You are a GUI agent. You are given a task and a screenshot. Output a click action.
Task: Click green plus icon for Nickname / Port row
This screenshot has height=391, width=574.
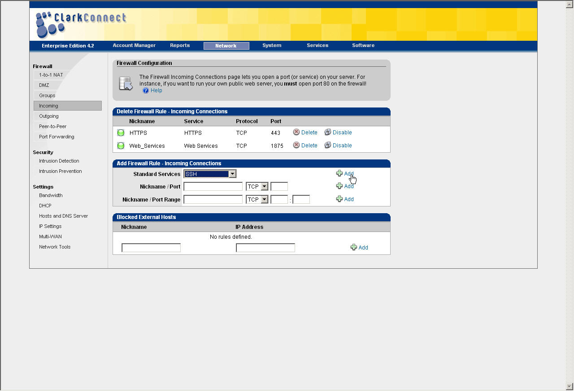tap(339, 186)
